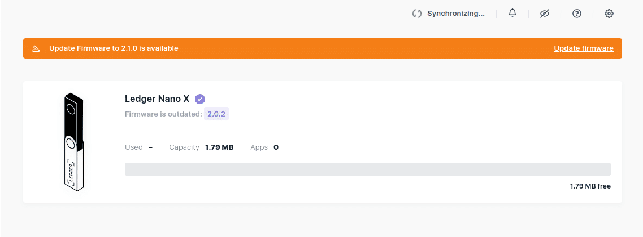Click the '1.79 MB free' text
643x237 pixels.
(x=590, y=186)
